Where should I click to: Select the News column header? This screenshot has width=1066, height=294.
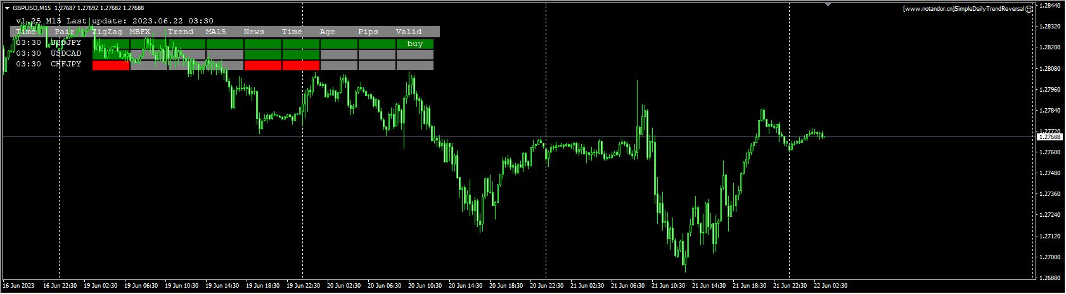click(x=254, y=32)
